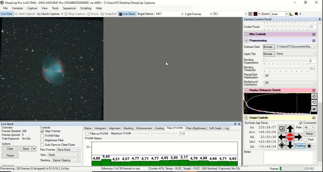Switch to the Drift Graph tab

click(215, 128)
